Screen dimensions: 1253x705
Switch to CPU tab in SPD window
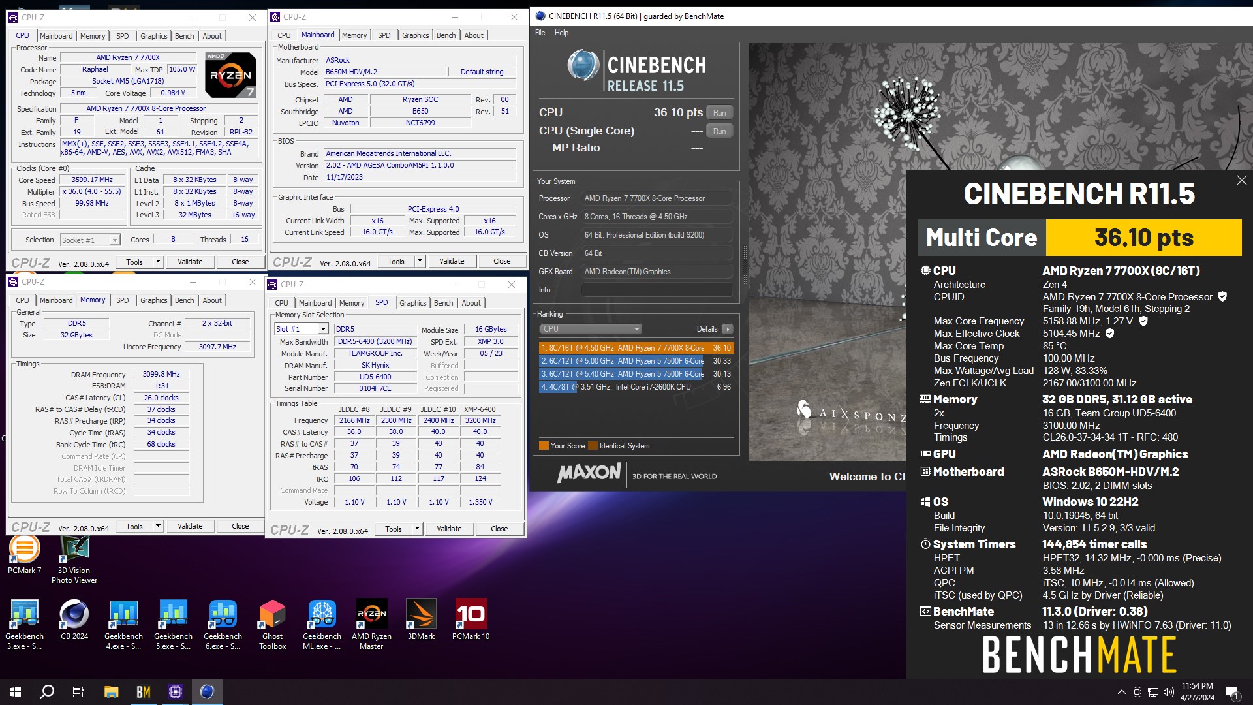pos(281,303)
